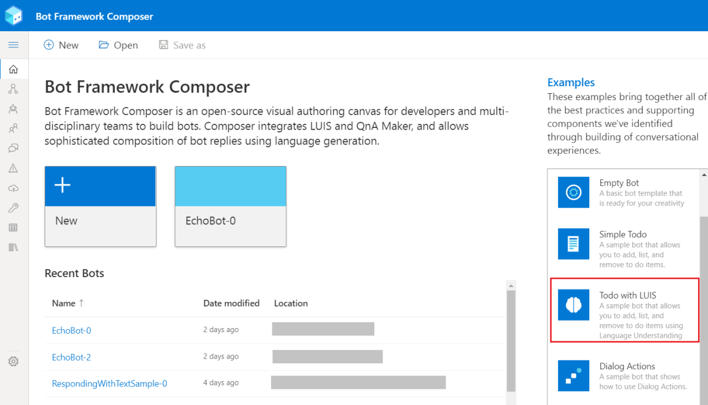Click New in the top toolbar
This screenshot has height=405, width=708.
[x=61, y=45]
